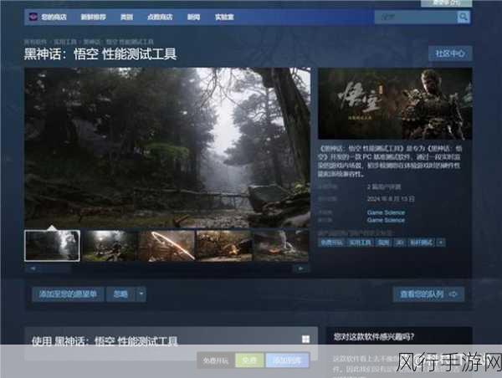
Task: Click the 悟空 header capsule image
Action: pos(395,104)
